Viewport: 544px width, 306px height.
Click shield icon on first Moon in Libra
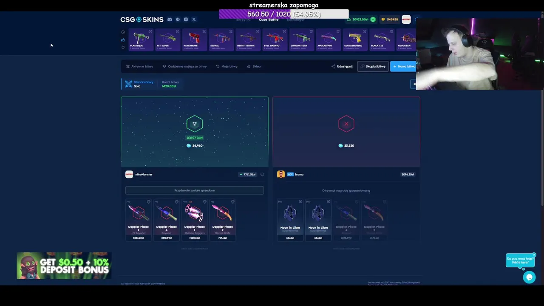pyautogui.click(x=300, y=202)
